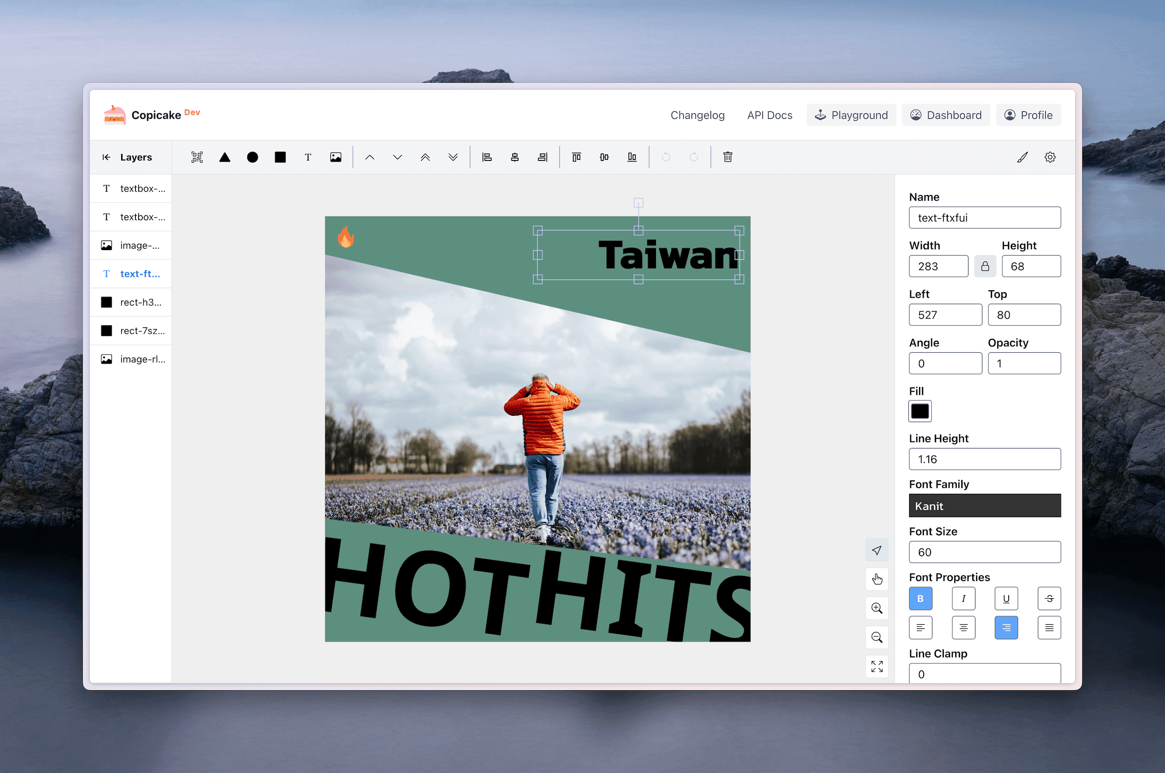Click the flame emoji on canvas
The width and height of the screenshot is (1165, 773).
[x=345, y=237]
